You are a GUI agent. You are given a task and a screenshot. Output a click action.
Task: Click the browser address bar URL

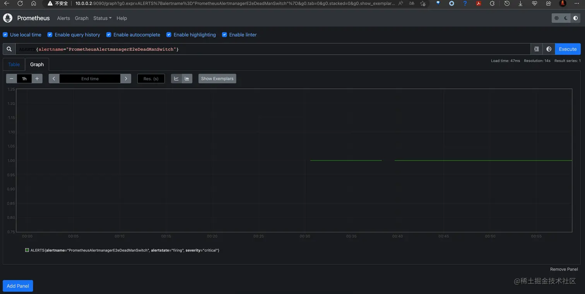[x=235, y=3]
